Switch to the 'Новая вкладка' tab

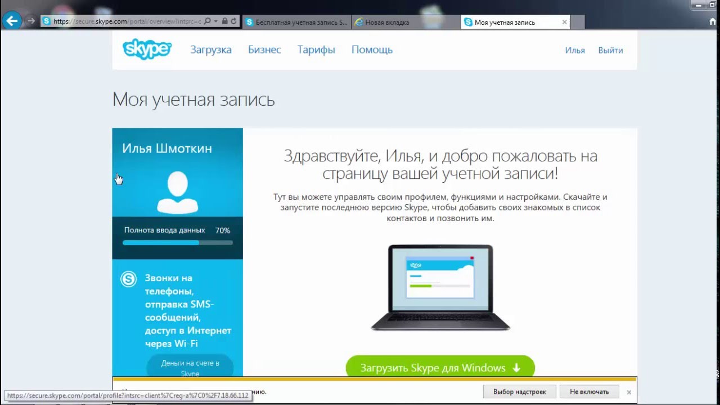tap(406, 22)
